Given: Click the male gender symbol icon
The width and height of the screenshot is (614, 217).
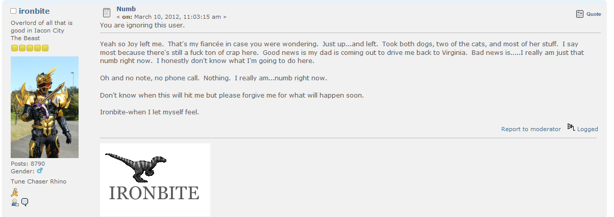Looking at the screenshot, I should (40, 171).
